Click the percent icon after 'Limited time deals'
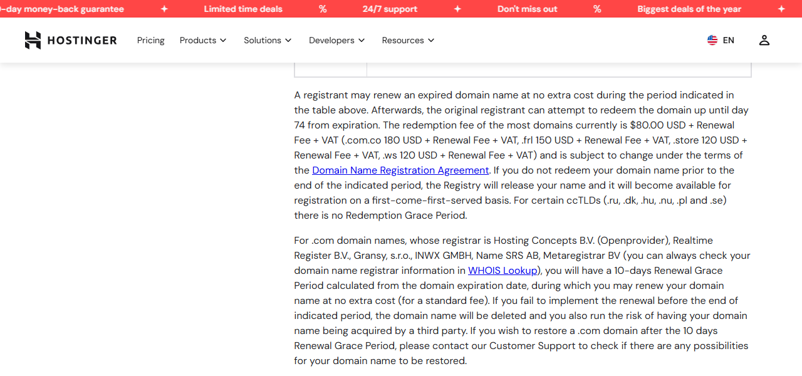Image resolution: width=802 pixels, height=376 pixels. click(x=323, y=9)
